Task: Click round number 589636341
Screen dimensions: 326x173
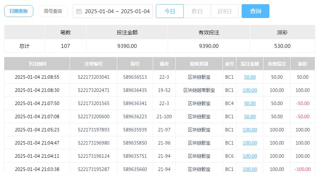Action: [x=135, y=103]
